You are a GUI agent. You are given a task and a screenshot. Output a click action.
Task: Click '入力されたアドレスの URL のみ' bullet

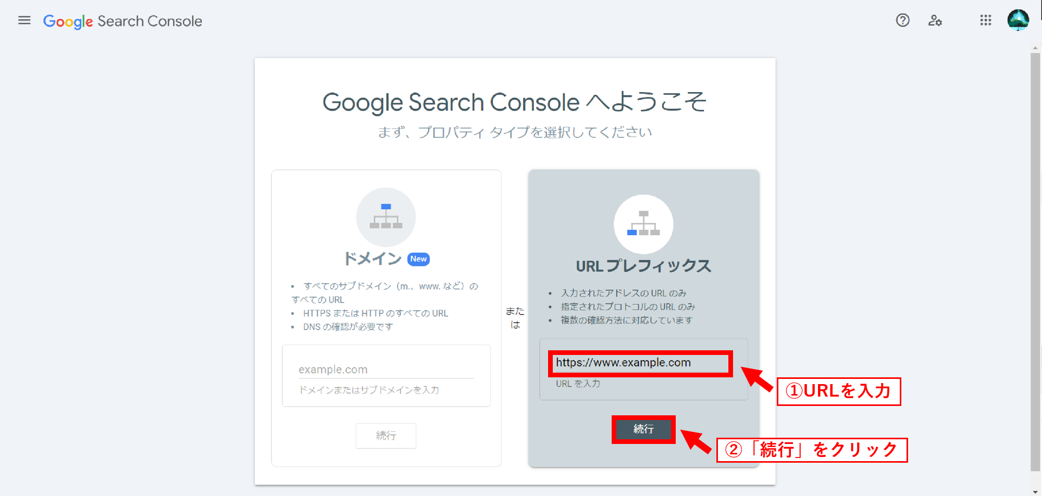point(624,293)
